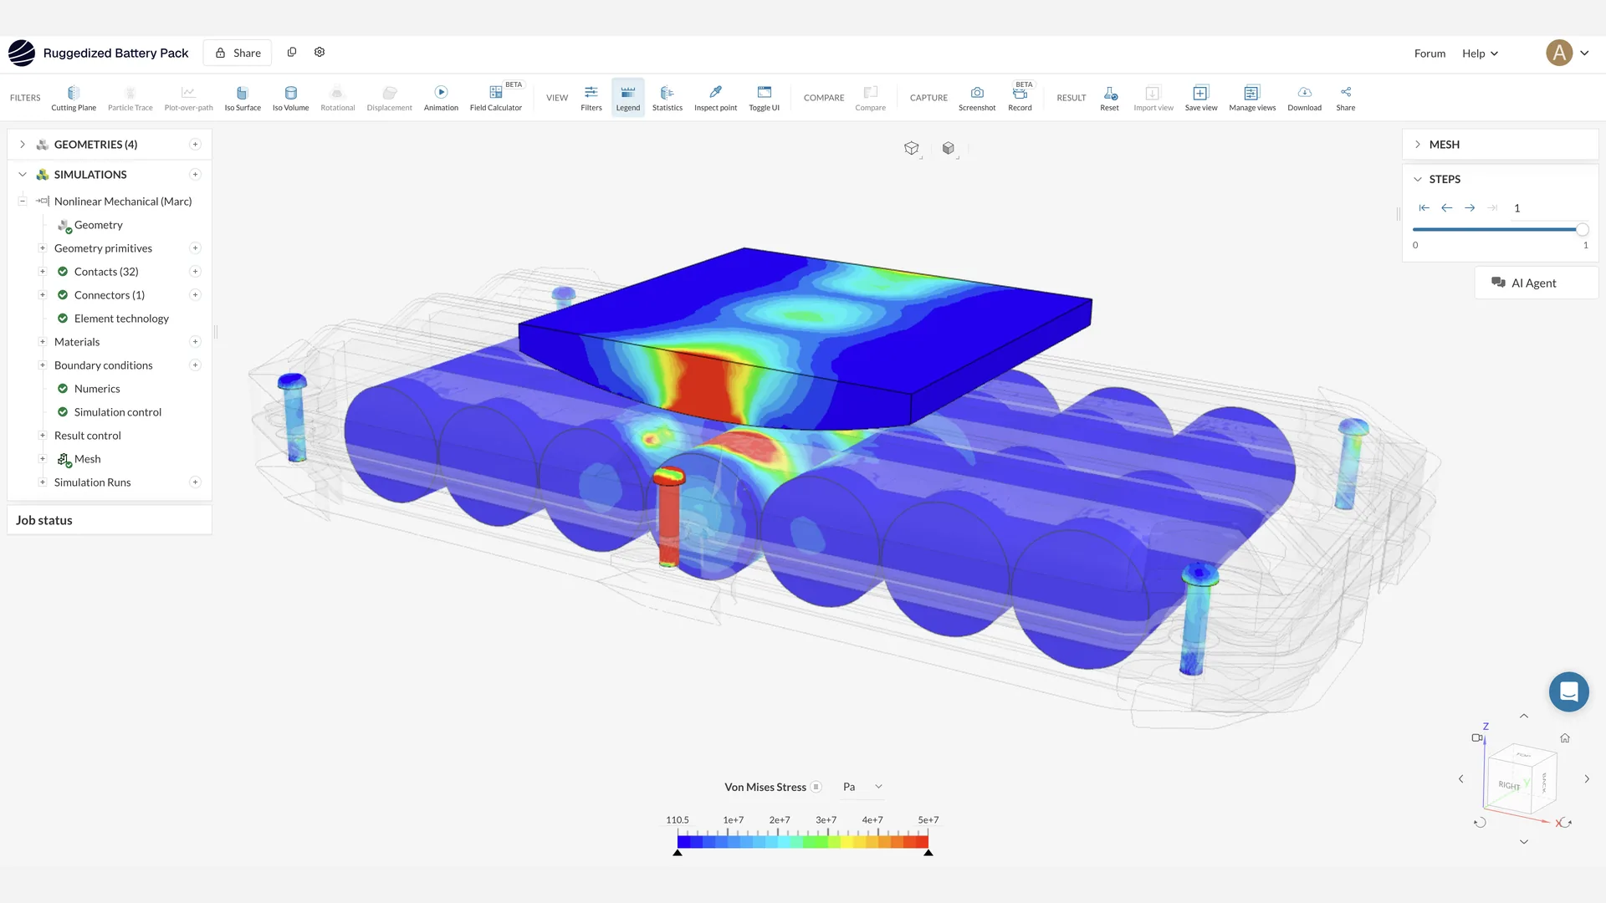Activate the Inspect point tool

pos(715,98)
